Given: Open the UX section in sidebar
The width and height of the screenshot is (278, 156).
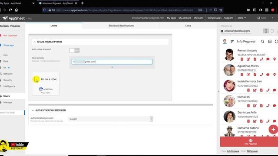Looking at the screenshot, I should [5, 68].
